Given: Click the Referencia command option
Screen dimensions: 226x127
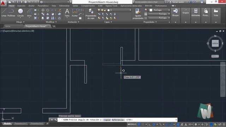Looking at the screenshot, I should tap(118, 120).
